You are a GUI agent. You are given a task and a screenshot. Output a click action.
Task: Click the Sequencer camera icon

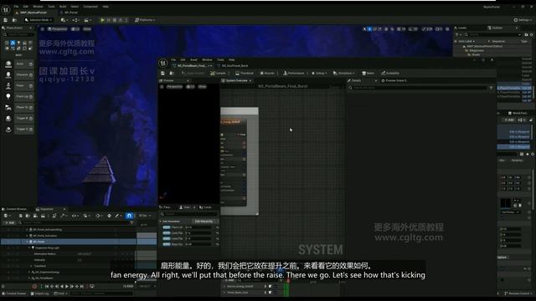coord(35,216)
